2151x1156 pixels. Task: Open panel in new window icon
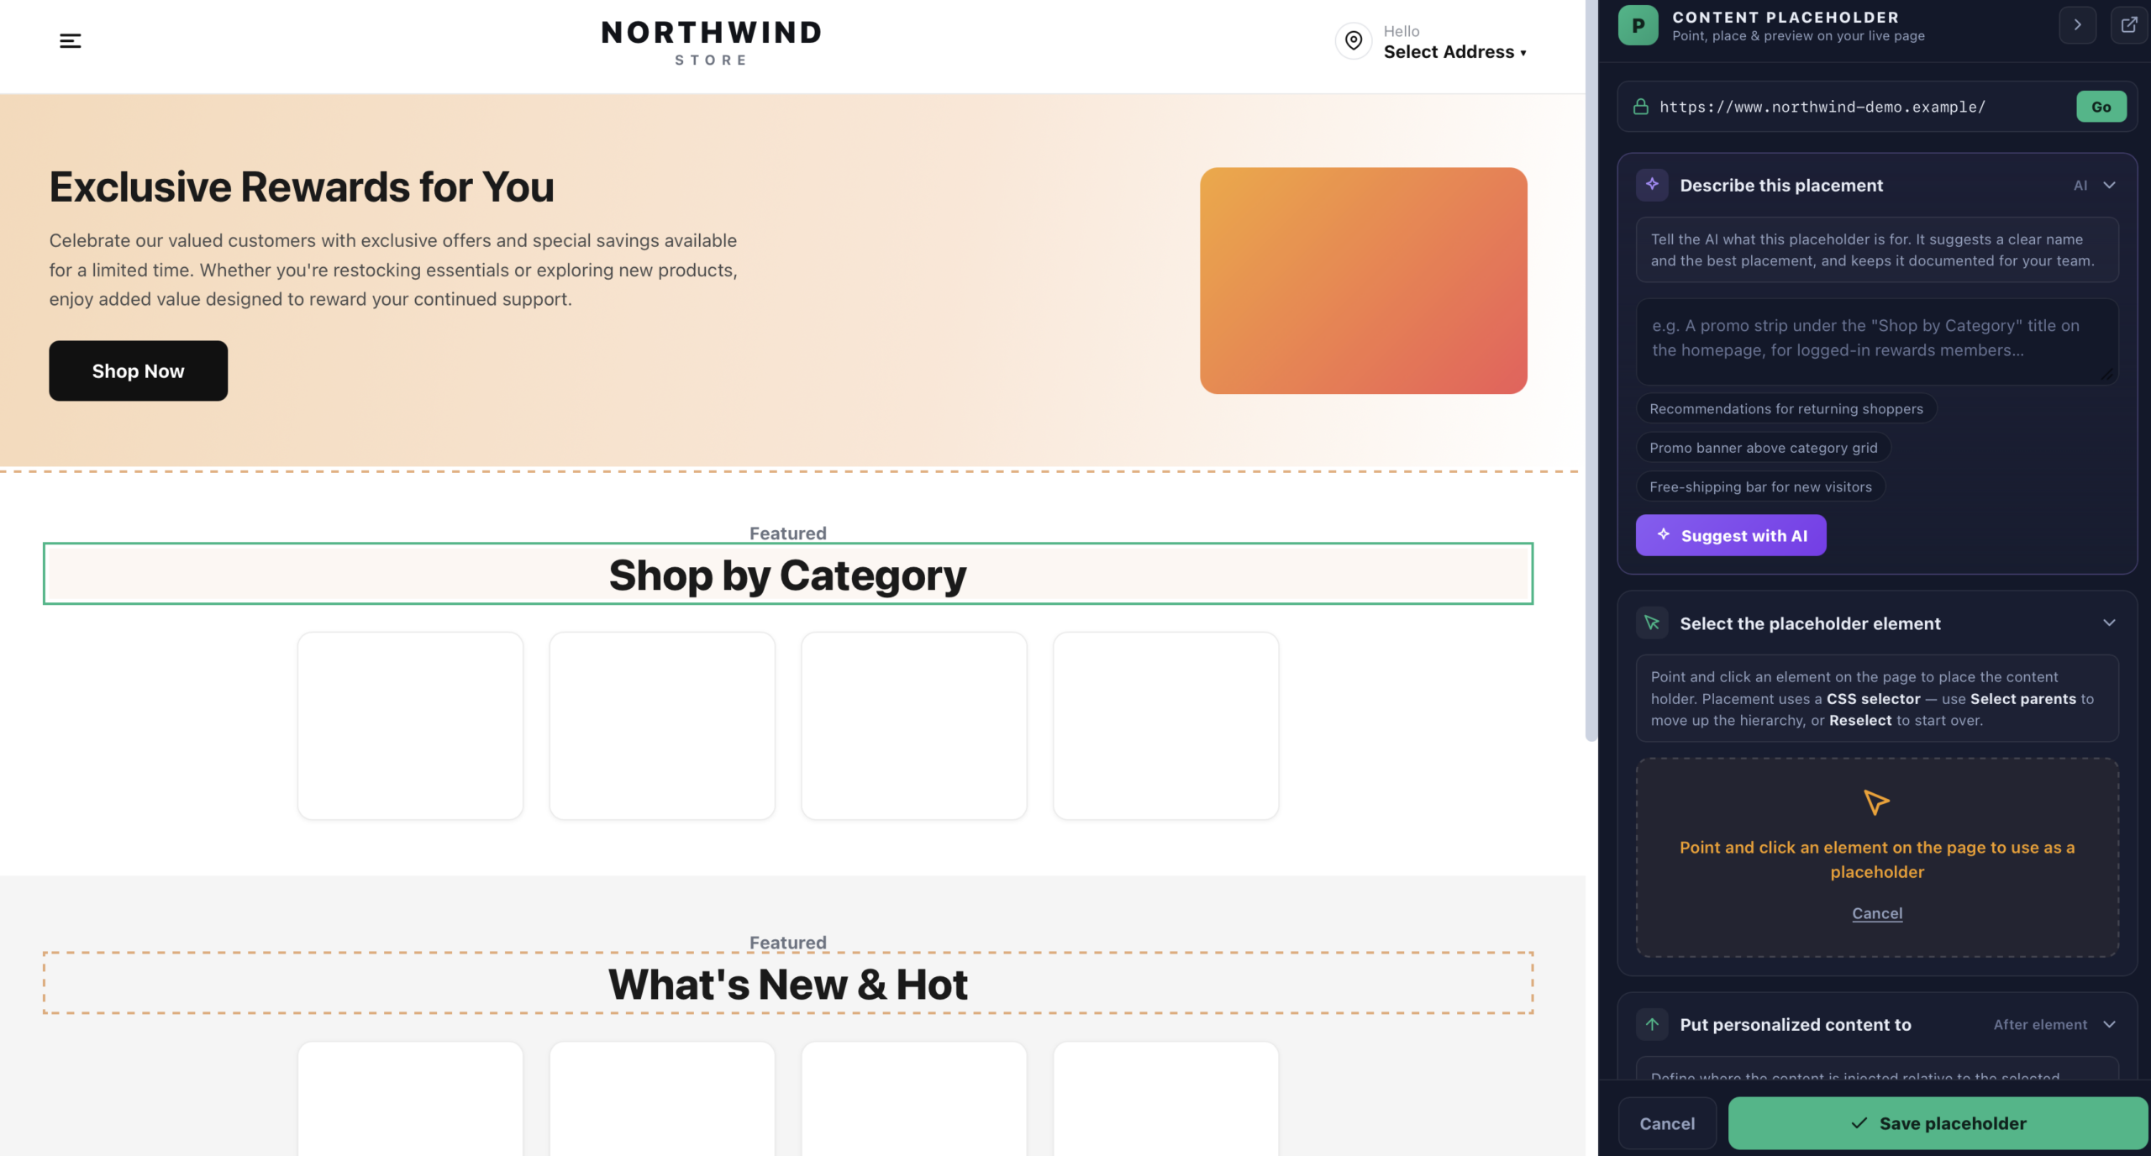click(2129, 25)
